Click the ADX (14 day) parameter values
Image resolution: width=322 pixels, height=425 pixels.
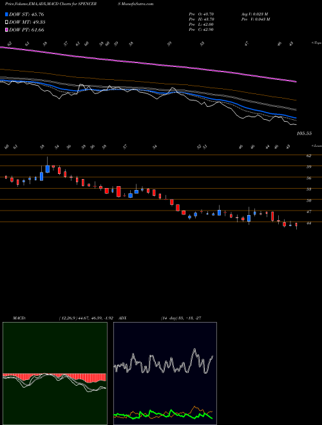pos(181,318)
